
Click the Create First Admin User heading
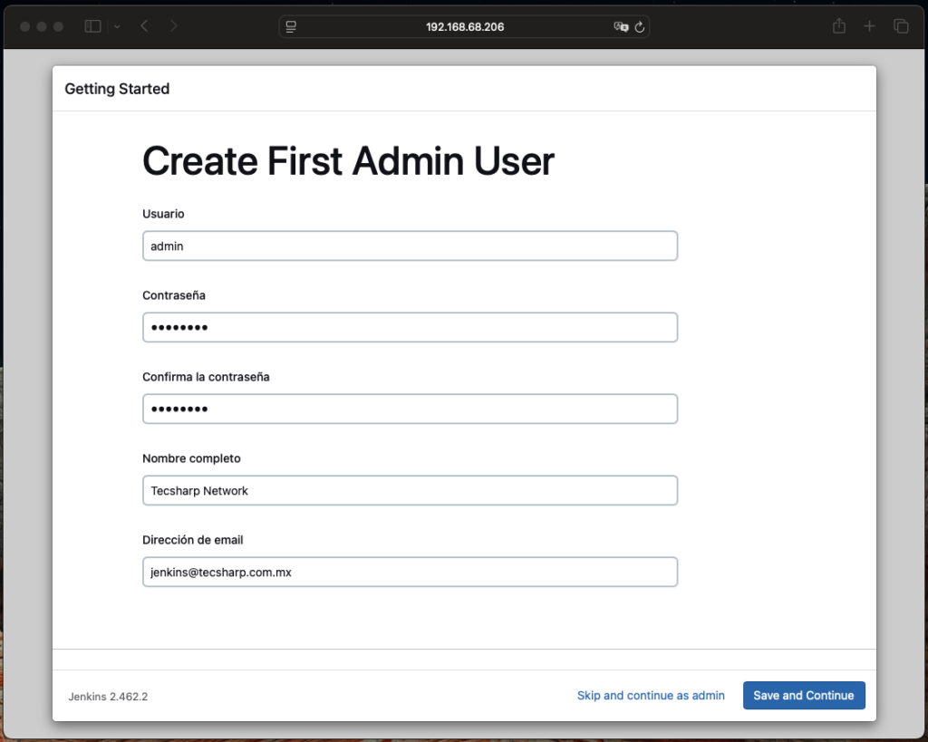click(349, 161)
